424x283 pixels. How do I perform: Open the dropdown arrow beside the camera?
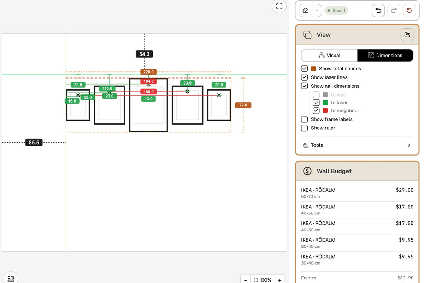tap(317, 11)
